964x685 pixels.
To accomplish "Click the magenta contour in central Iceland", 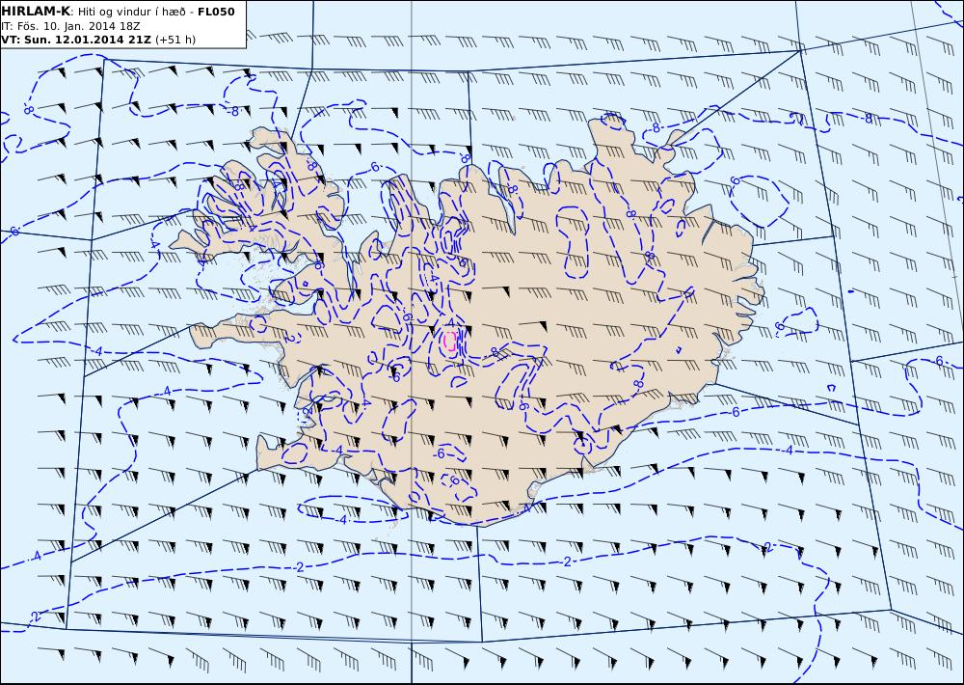I will (x=450, y=341).
